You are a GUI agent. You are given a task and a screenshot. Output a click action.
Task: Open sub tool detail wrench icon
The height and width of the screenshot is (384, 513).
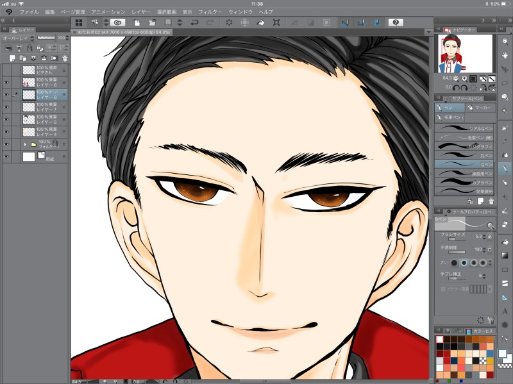pos(491,319)
